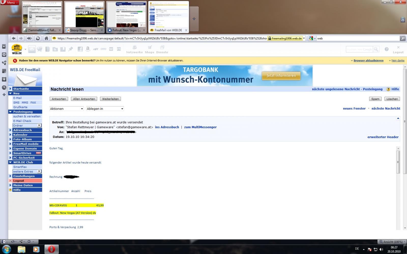Expand the Adressbuch sidebar section

click(x=10, y=130)
